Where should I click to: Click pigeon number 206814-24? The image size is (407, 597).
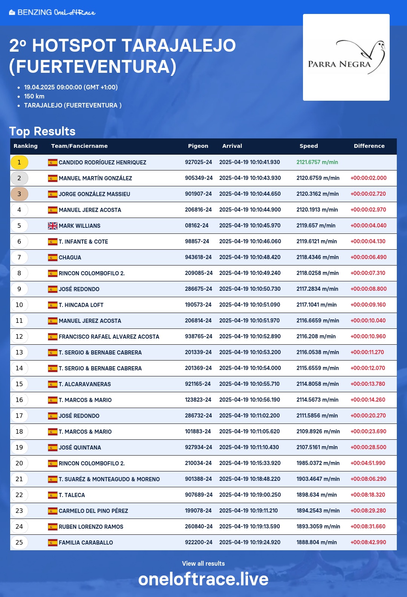(x=198, y=321)
